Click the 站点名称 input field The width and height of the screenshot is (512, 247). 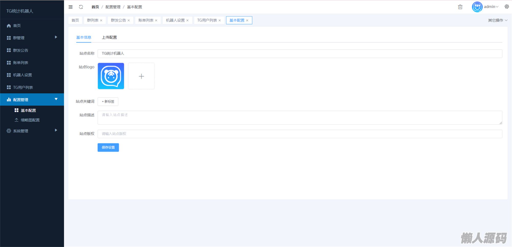300,54
